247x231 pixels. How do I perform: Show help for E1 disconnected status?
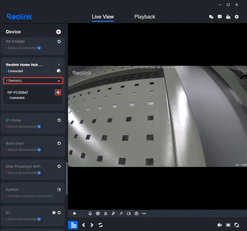(x=39, y=219)
